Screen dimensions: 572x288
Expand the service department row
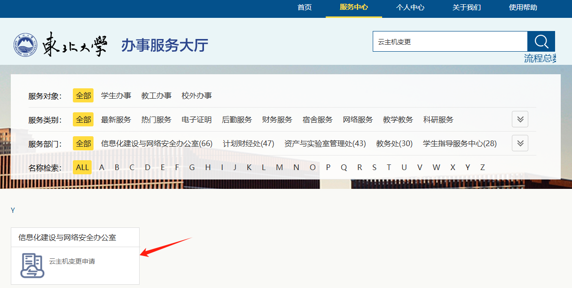tap(520, 143)
